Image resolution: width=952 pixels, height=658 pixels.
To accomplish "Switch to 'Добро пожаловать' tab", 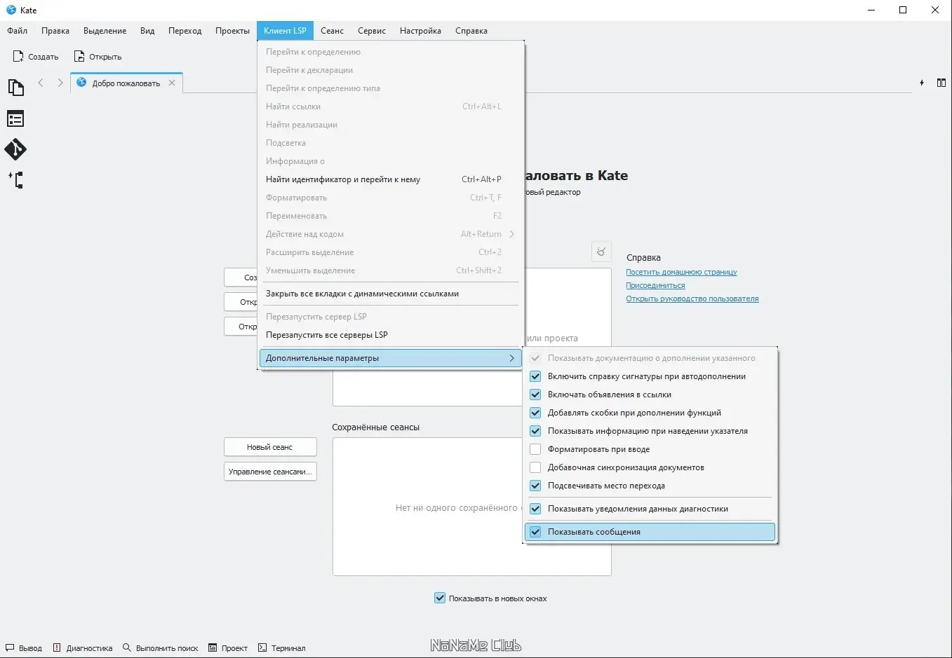I will (126, 83).
